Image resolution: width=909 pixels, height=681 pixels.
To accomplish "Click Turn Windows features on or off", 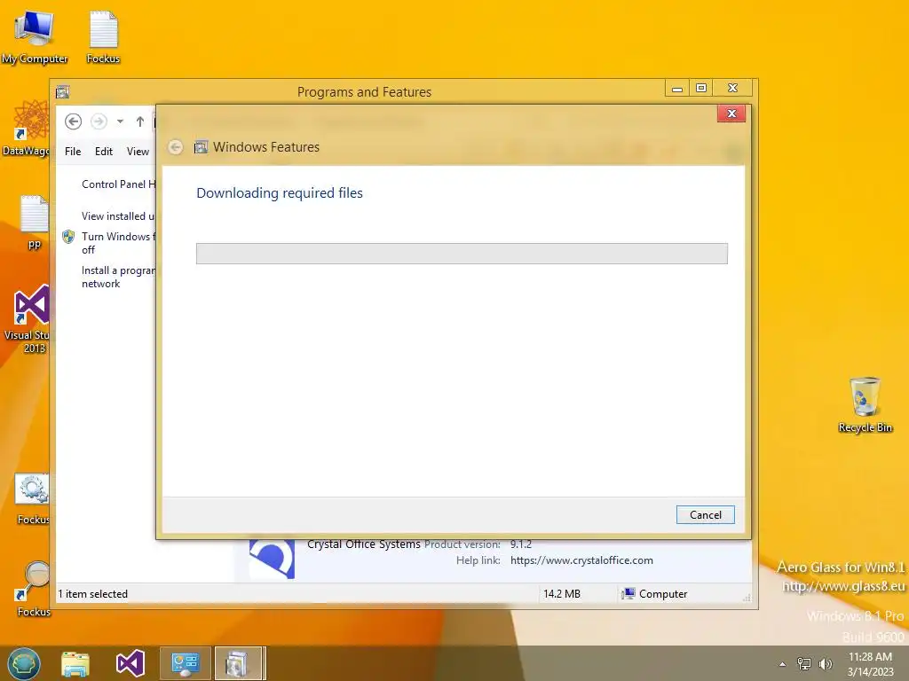I will [x=118, y=243].
